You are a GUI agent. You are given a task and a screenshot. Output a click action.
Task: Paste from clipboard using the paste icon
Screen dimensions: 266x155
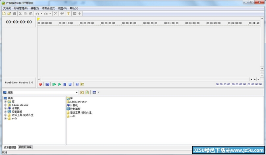(31, 14)
